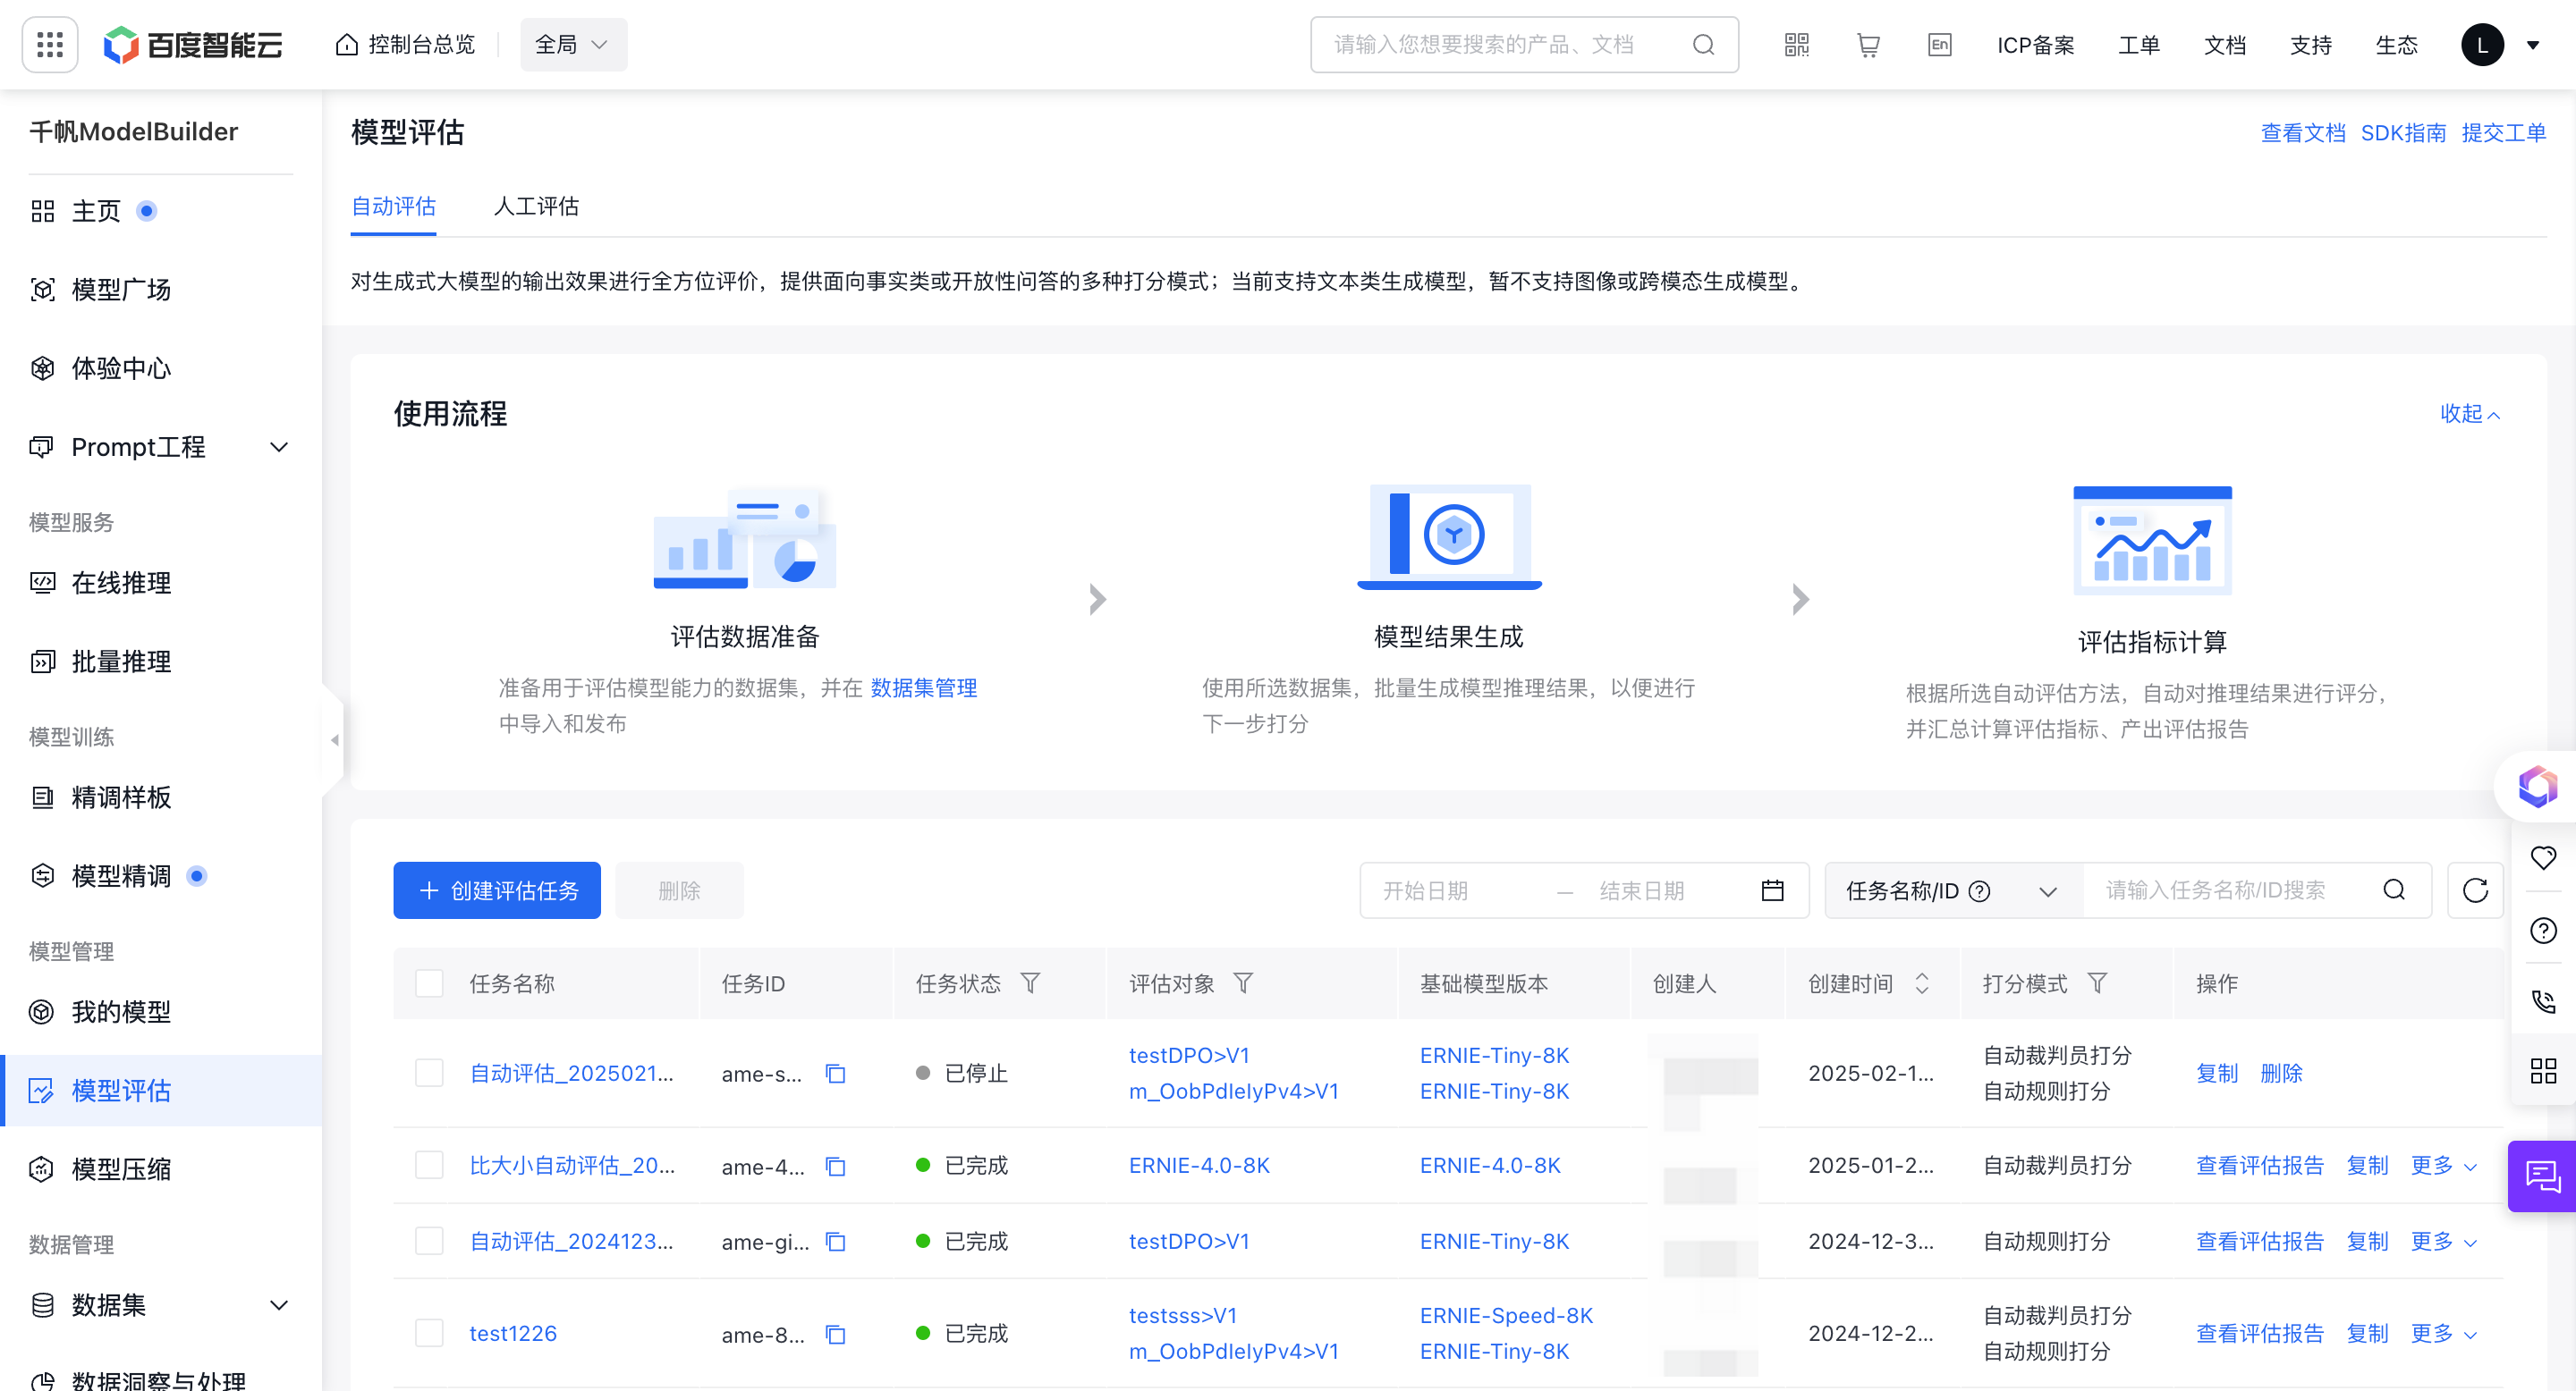View 评估报告 for test1226 row
The width and height of the screenshot is (2576, 1391).
pyautogui.click(x=2259, y=1334)
